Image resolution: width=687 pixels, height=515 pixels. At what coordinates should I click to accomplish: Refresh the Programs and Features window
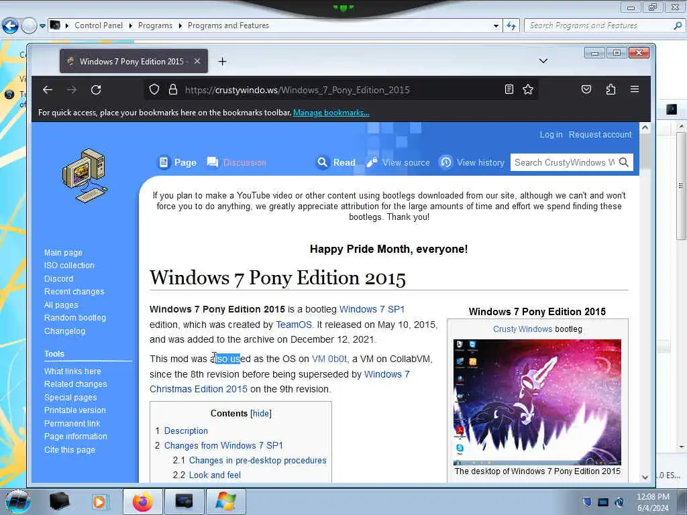511,26
